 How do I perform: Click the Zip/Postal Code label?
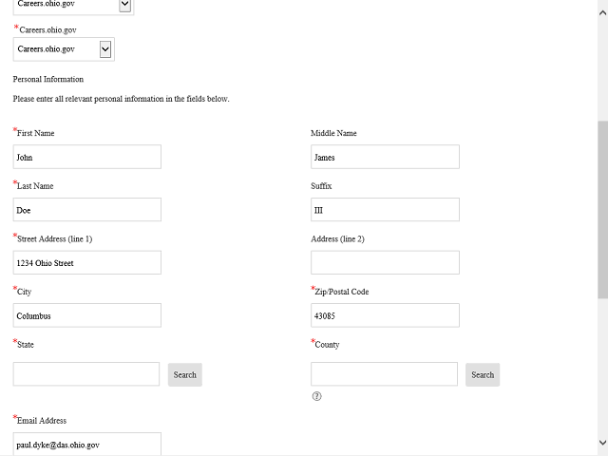pos(342,292)
